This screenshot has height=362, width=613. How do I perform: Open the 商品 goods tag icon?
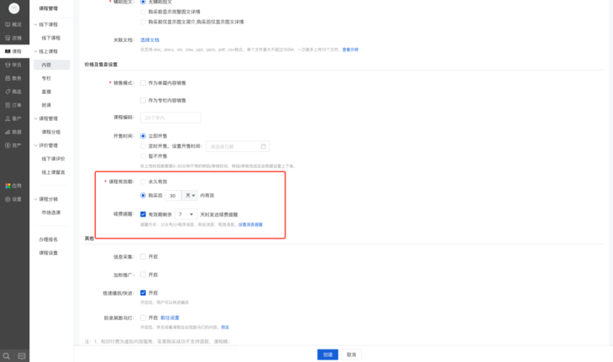coord(8,92)
